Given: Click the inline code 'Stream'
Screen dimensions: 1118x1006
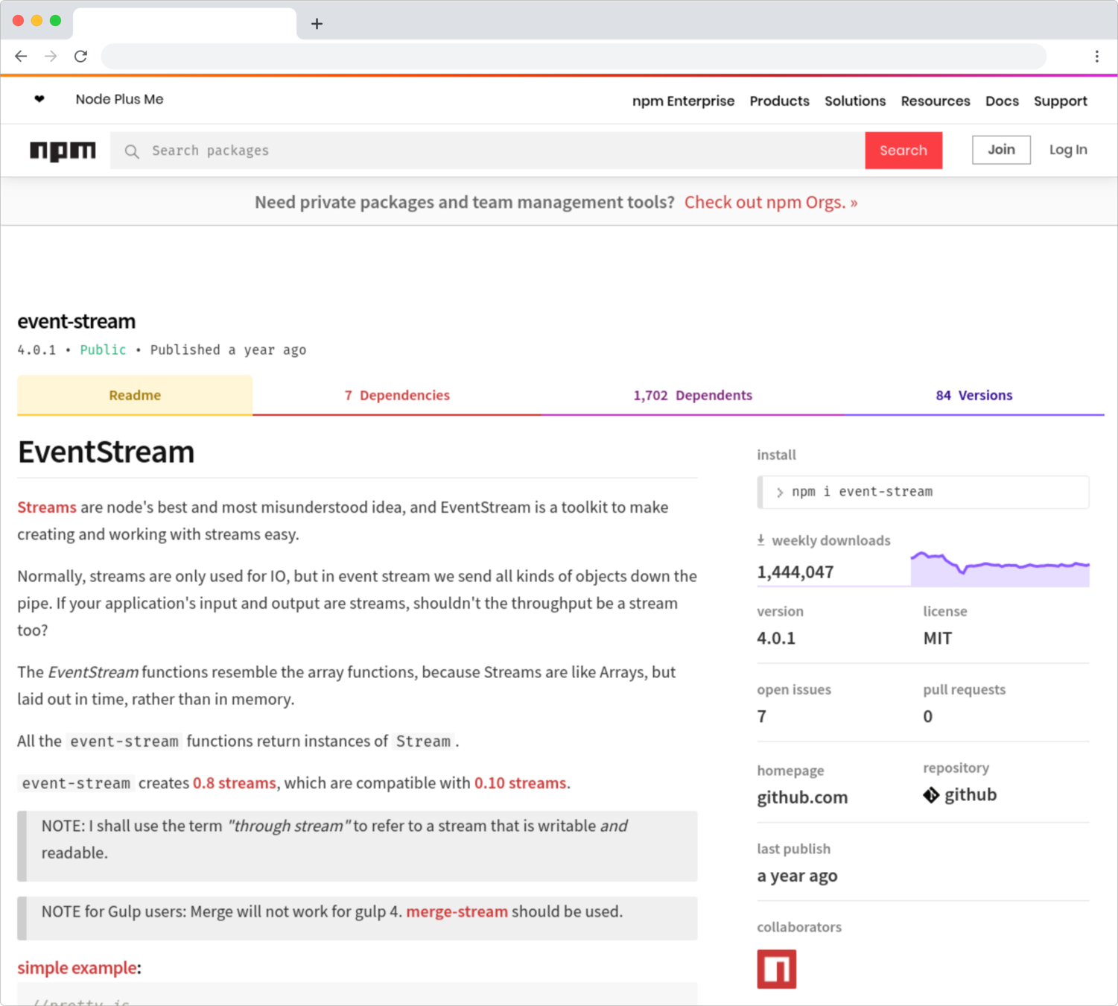Looking at the screenshot, I should tap(423, 741).
